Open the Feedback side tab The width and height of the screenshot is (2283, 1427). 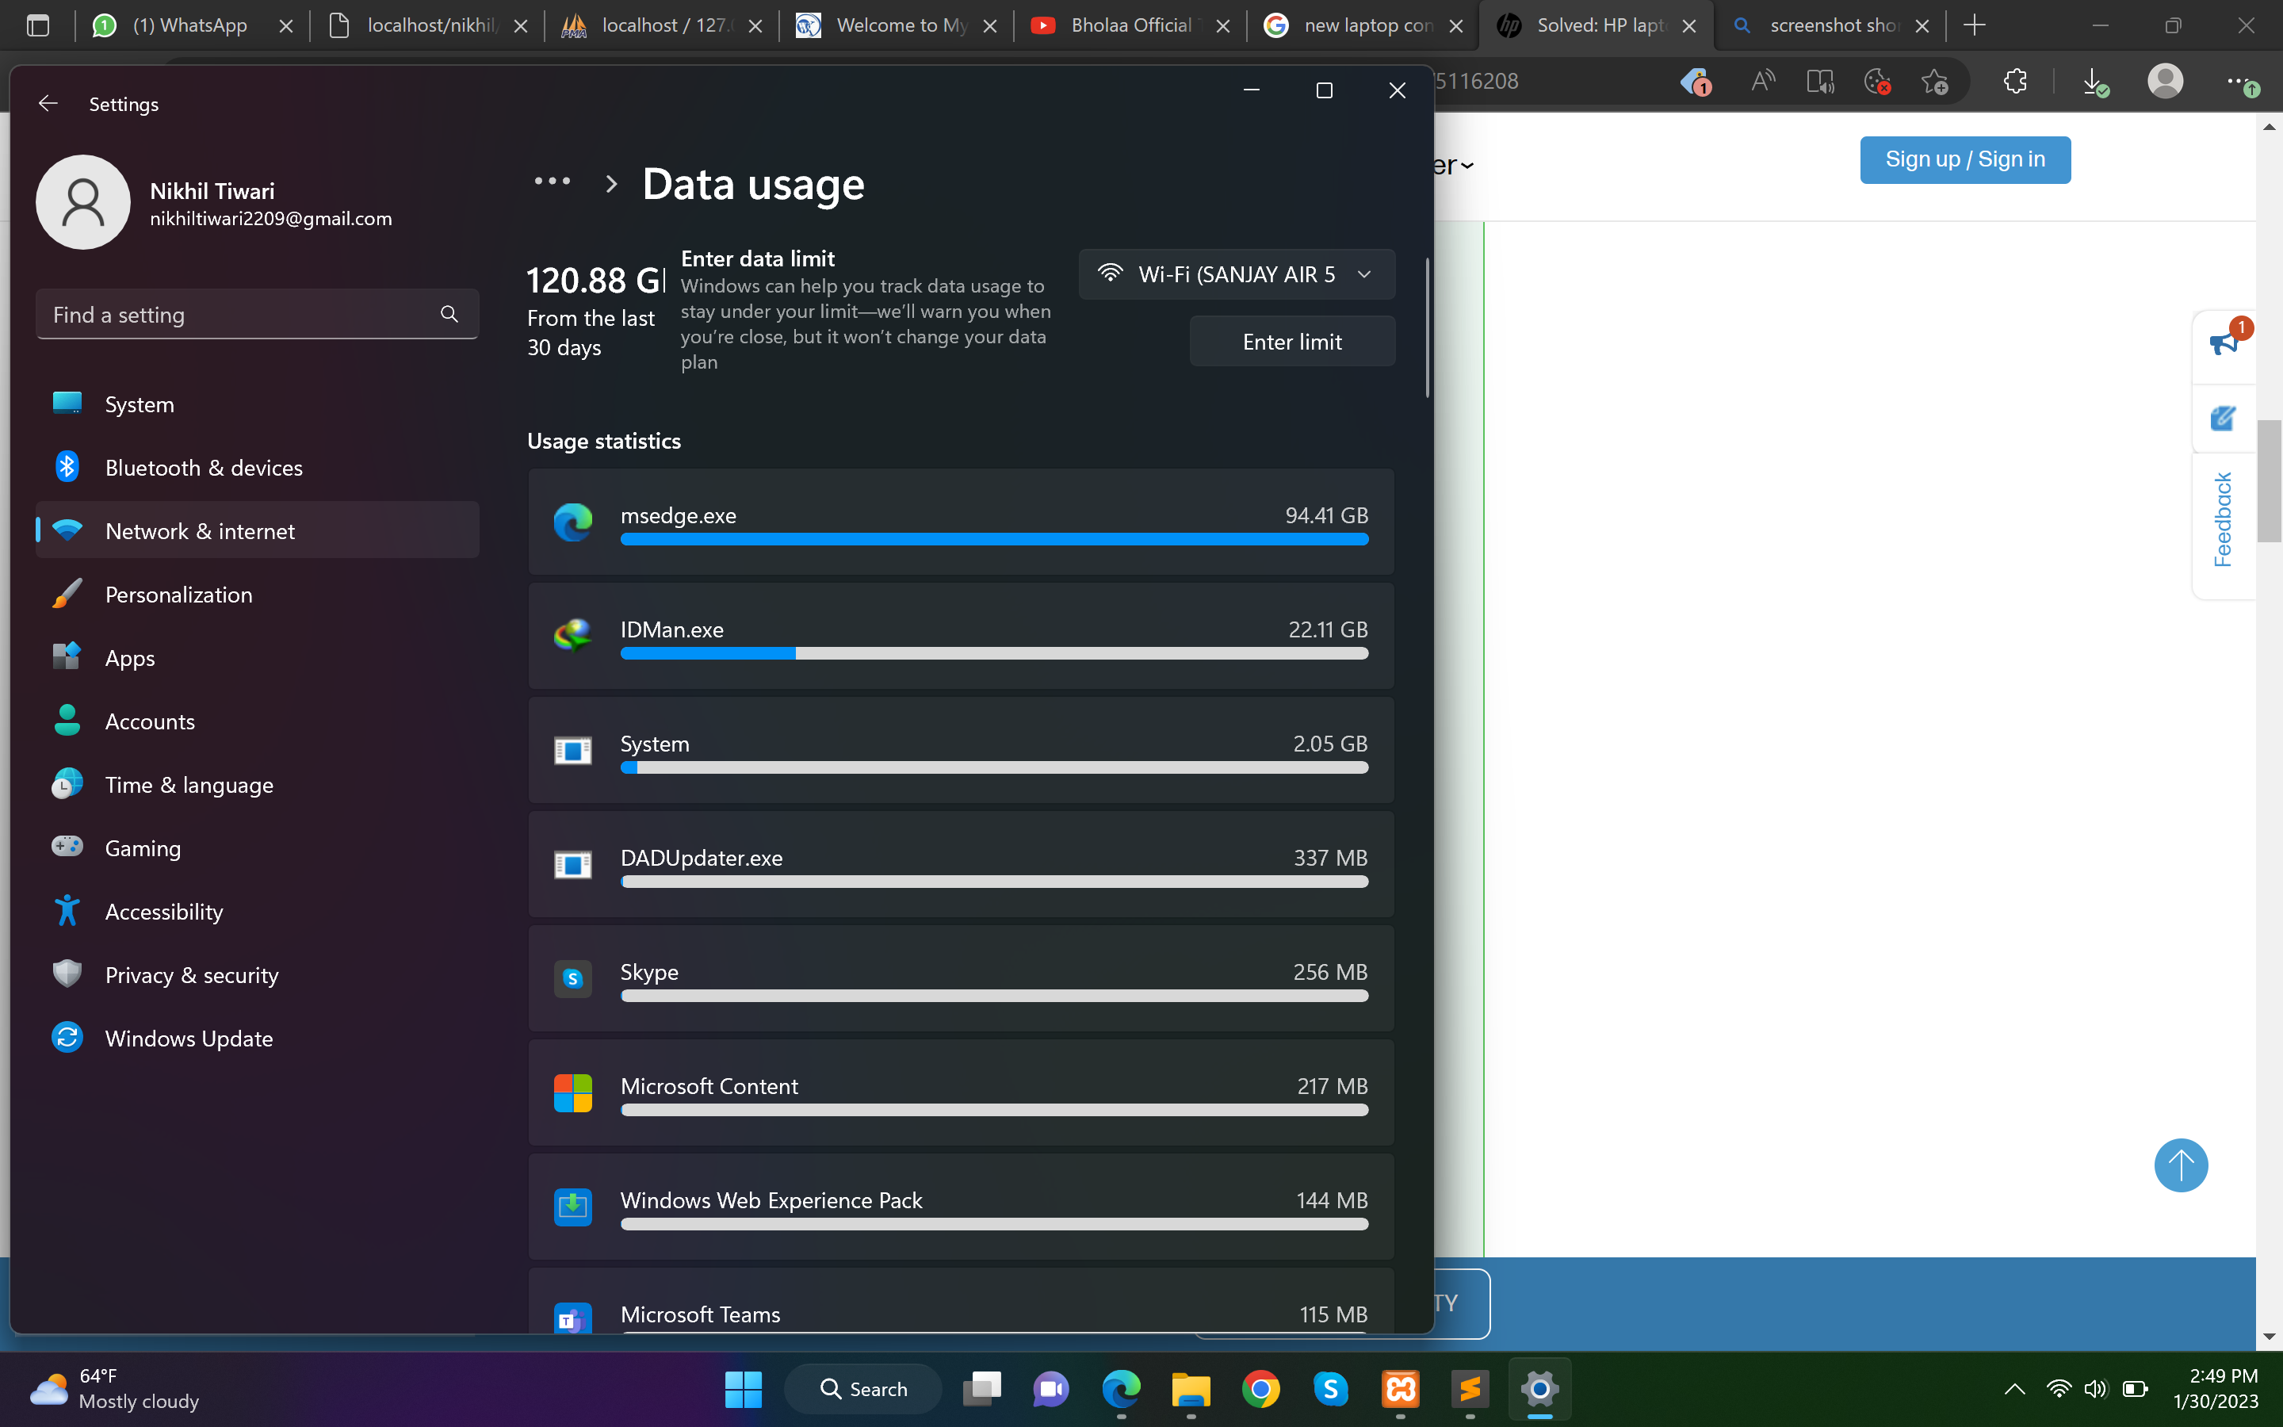tap(2223, 519)
